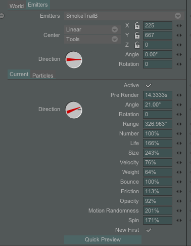
Task: Toggle the Z coordinate lock icon
Action: (137, 45)
